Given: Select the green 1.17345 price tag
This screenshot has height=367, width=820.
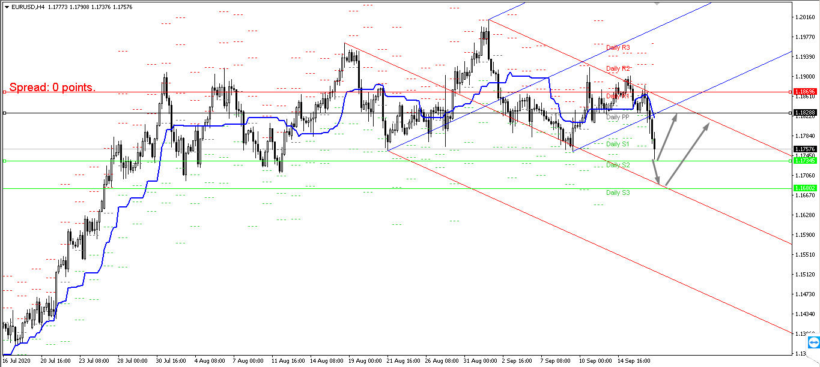Looking at the screenshot, I should (x=804, y=161).
